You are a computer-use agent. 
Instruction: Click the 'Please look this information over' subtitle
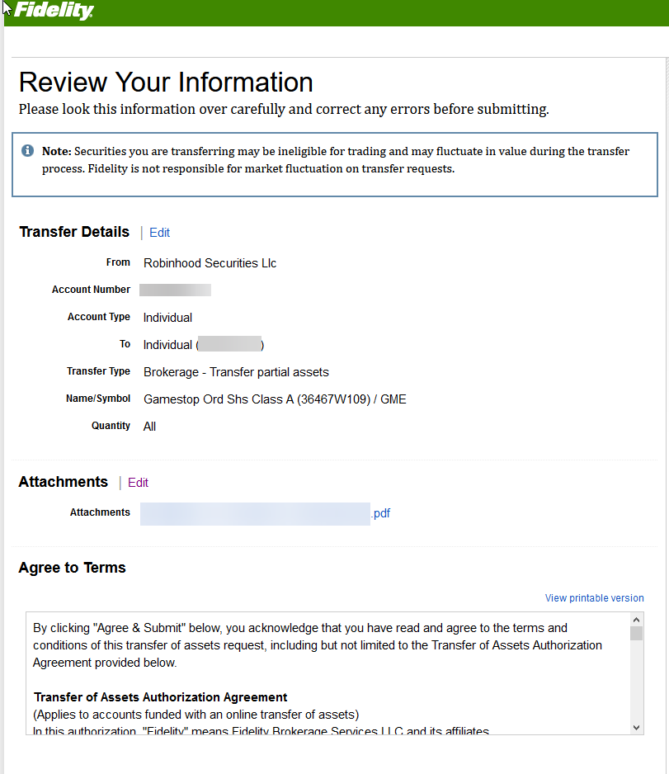(x=284, y=109)
